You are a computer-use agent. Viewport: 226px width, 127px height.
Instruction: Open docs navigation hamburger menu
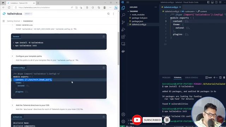click(x=4, y=21)
